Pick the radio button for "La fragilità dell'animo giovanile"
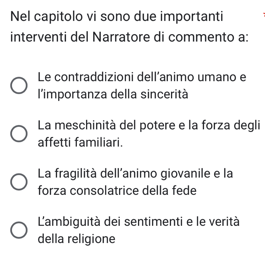The height and width of the screenshot is (256, 265). point(19,182)
